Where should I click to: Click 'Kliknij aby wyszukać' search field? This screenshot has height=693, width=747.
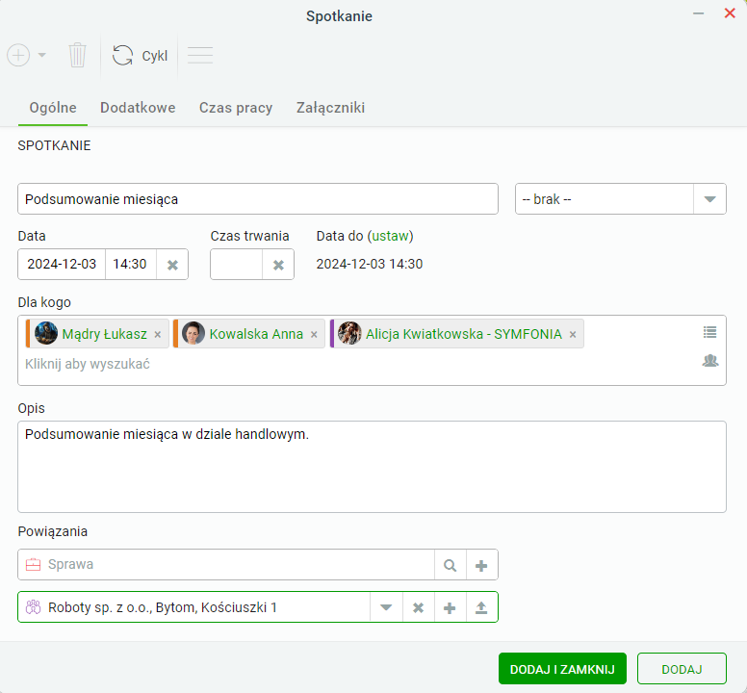[88, 365]
